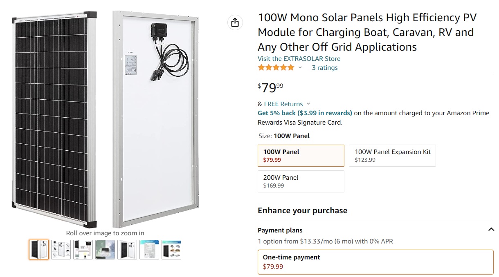Choose the 100W Panel Expansion Kit option
Screen dimensions: 499x277
[x=392, y=156]
